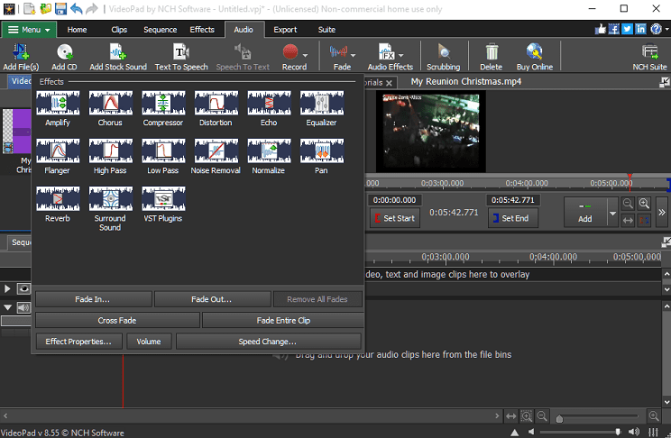Mute the audio track speaker toggle
This screenshot has width=671, height=438.
click(23, 307)
